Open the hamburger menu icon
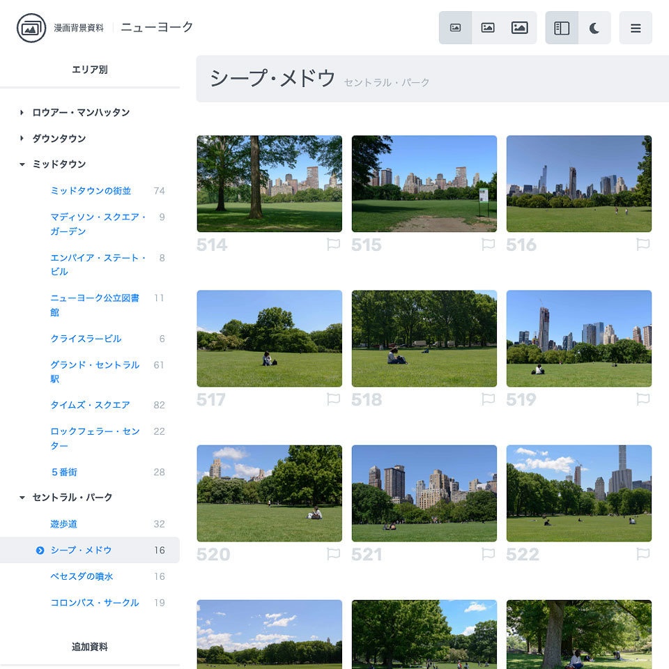This screenshot has height=669, width=669. [x=636, y=29]
